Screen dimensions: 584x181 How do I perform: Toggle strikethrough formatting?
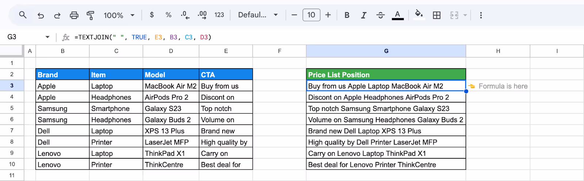click(380, 15)
